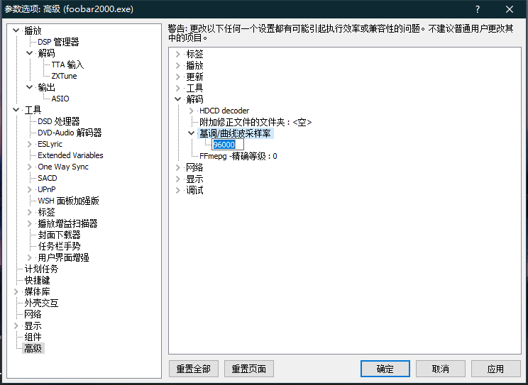Screen dimensions: 528x385
Task: Click the HDCD decoder label
Action: pyautogui.click(x=224, y=111)
